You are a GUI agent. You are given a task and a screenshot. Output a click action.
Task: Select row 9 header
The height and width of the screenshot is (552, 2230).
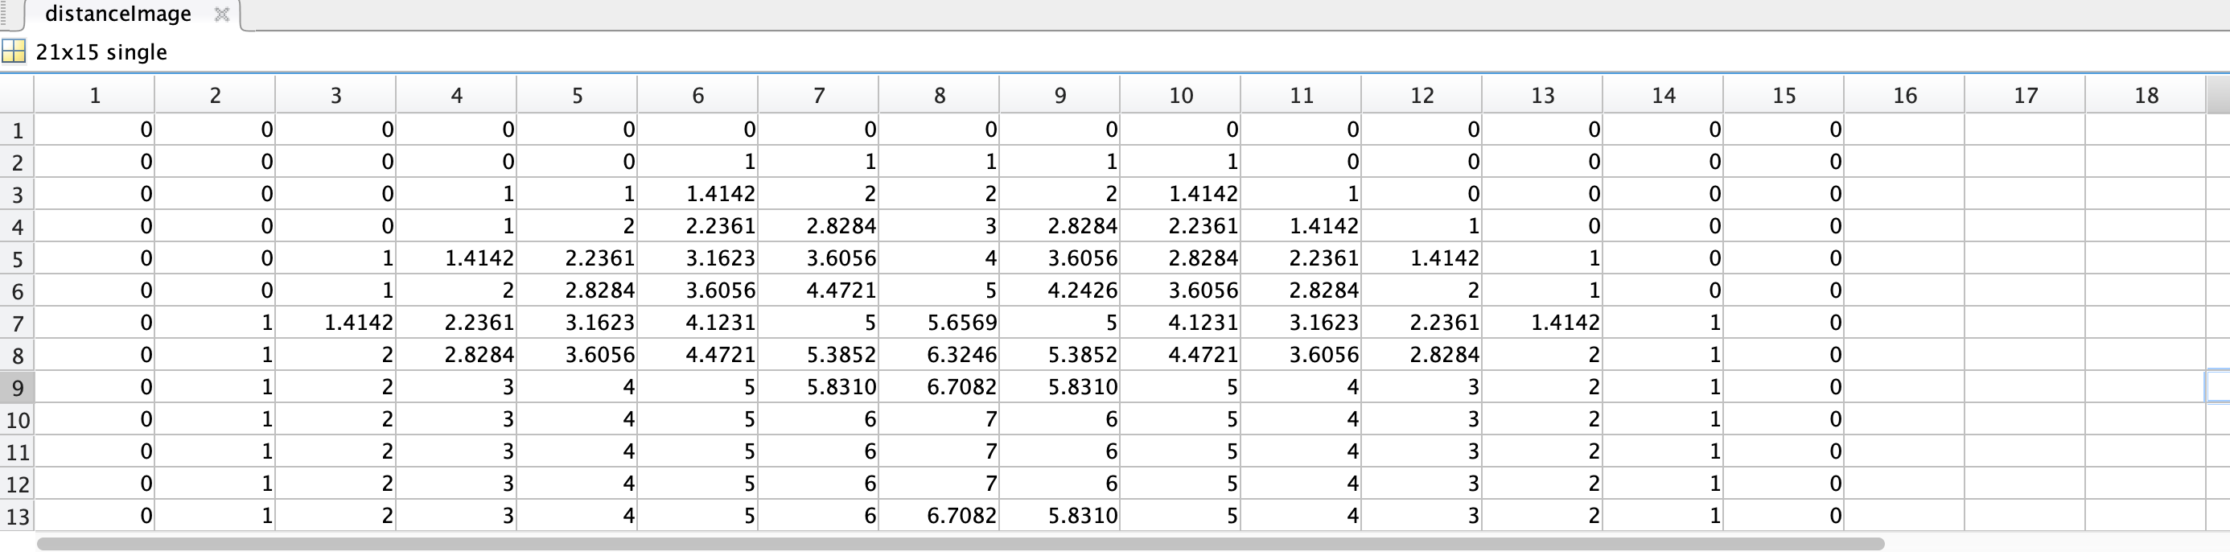(18, 387)
